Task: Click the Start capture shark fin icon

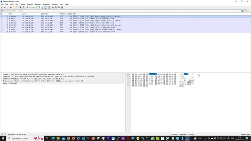Action: (x=2, y=7)
